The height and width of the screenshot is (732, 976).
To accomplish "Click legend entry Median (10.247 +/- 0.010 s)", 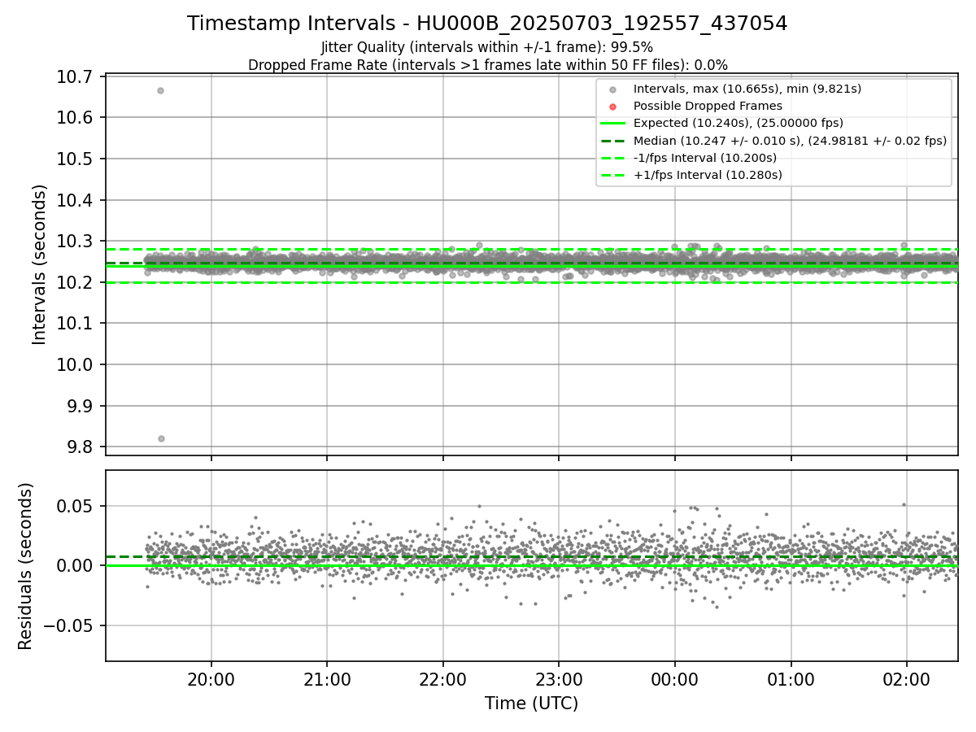I will tap(790, 141).
